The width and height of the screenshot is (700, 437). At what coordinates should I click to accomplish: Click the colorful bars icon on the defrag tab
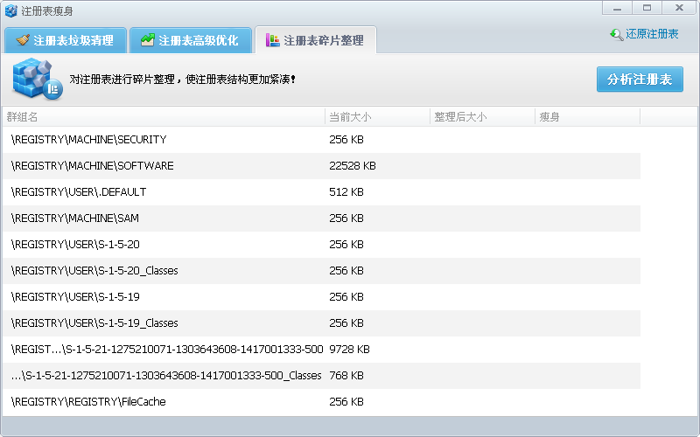pos(272,40)
